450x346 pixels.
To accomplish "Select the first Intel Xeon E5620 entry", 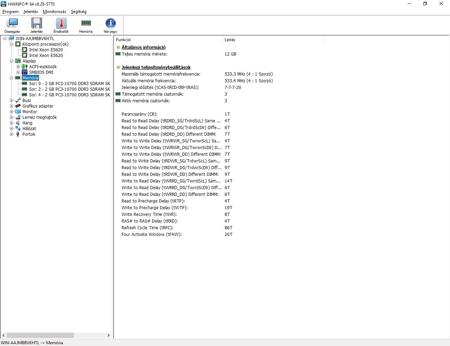I will click(46, 50).
